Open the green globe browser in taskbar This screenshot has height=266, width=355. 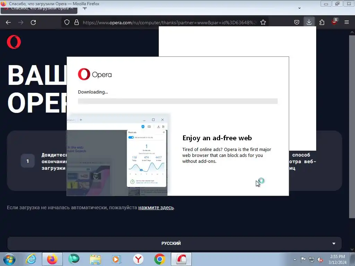click(74, 259)
